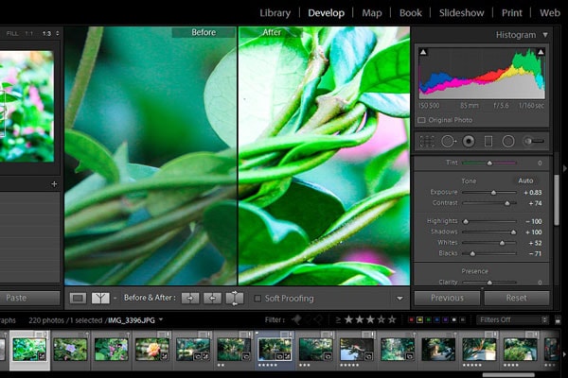Set navigator zoom to 1:1
568x378 pixels.
pyautogui.click(x=29, y=33)
